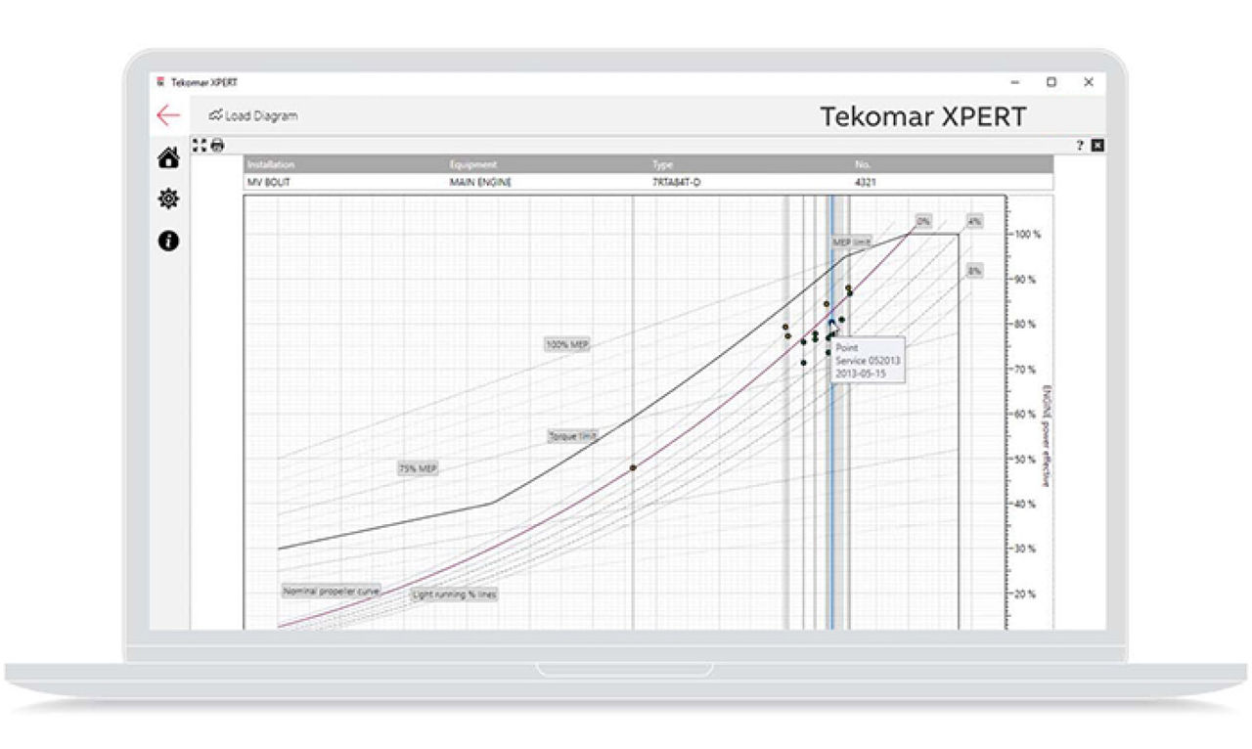This screenshot has width=1252, height=749.
Task: Click the Load Diagram chart icon
Action: 215,115
